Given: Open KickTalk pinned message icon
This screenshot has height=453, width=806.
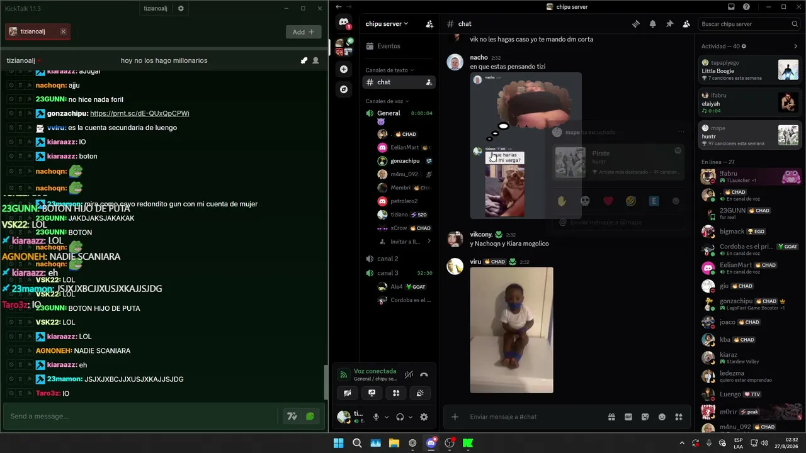Looking at the screenshot, I should (x=304, y=60).
